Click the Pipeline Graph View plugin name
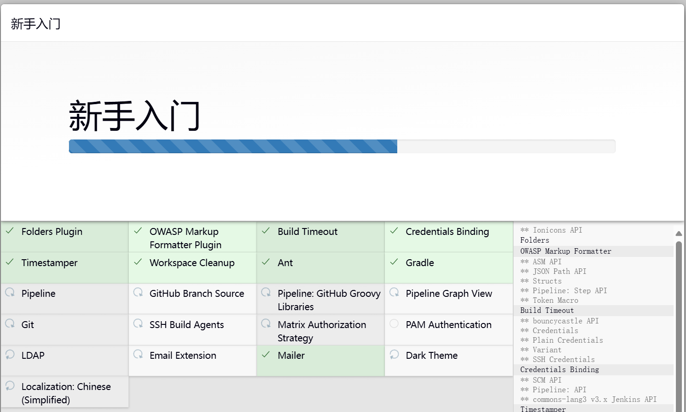 448,294
